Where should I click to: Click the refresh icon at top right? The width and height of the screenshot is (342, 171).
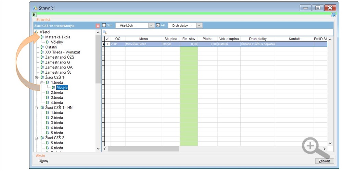pos(333,15)
